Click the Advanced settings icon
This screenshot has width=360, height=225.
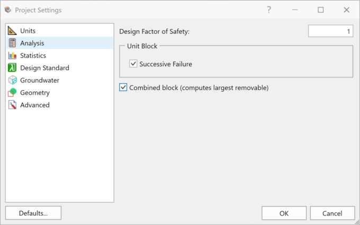point(12,105)
